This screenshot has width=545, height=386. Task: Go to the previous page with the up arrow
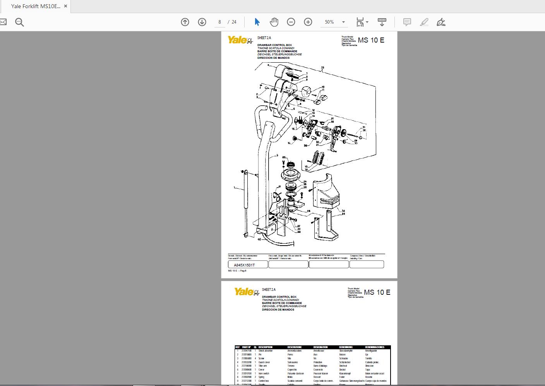185,22
